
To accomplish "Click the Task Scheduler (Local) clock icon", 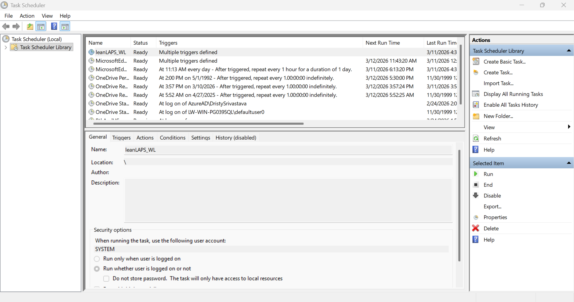I will click(x=6, y=39).
